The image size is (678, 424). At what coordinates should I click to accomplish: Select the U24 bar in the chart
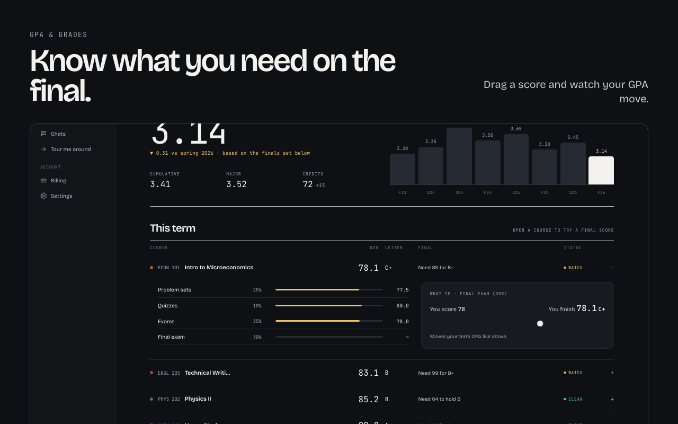pyautogui.click(x=459, y=156)
